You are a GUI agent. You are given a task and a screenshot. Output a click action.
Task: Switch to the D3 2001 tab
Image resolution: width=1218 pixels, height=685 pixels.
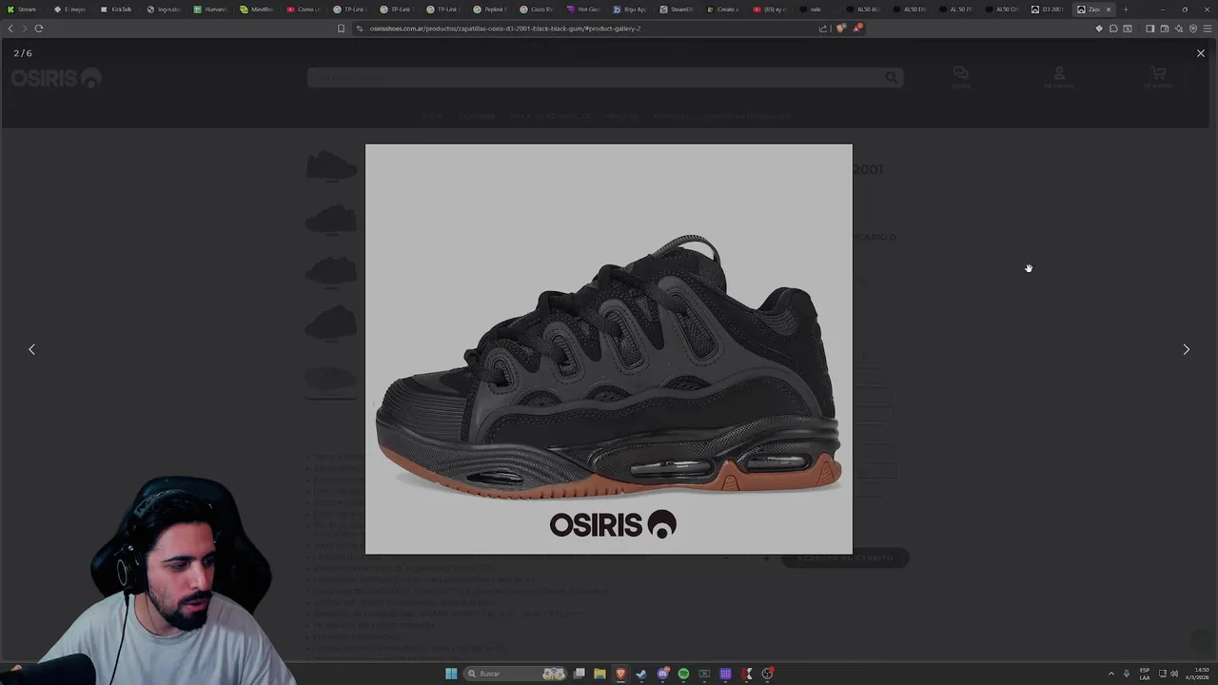click(1047, 10)
